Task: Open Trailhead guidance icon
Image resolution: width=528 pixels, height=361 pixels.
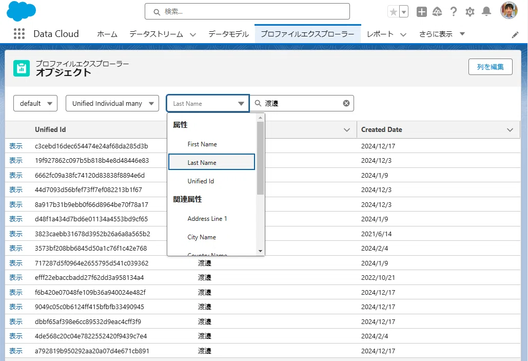Action: [437, 12]
